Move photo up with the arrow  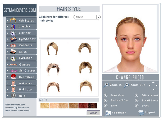(x=153, y=82)
